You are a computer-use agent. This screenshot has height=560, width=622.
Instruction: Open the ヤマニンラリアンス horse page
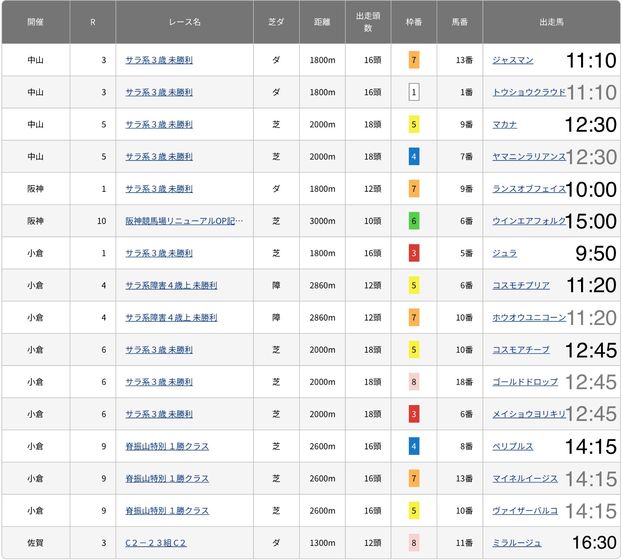(x=529, y=156)
